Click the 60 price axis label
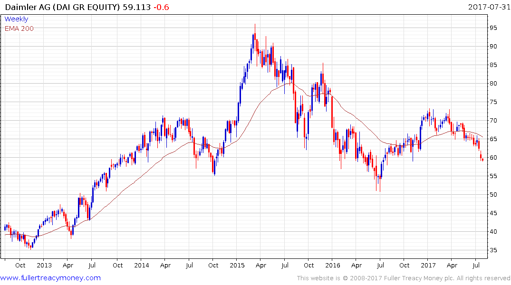Viewport: 511px width, 285px height. (493, 158)
